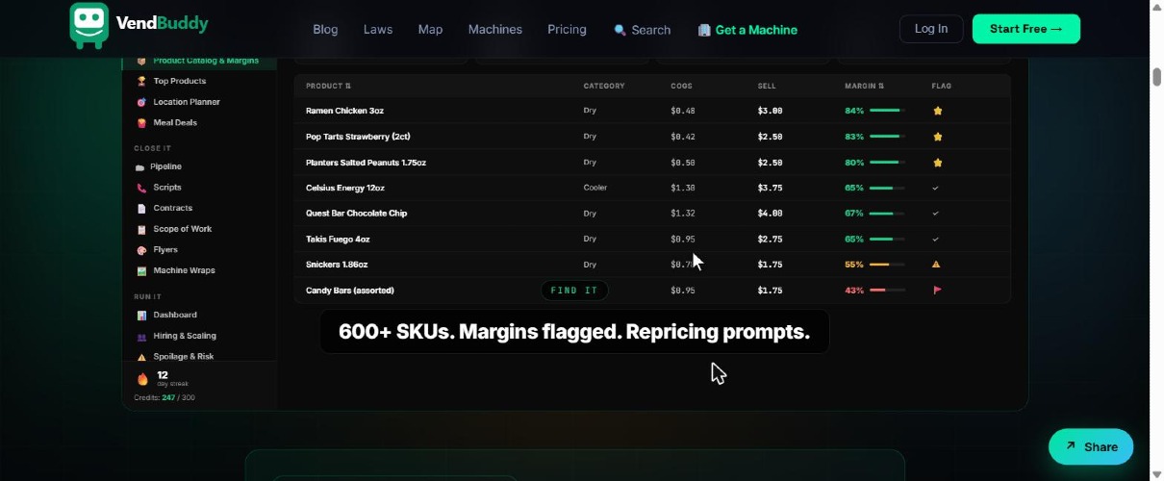The width and height of the screenshot is (1164, 481).
Task: Click the Quest Bar Chocolate Chip name
Action: coord(356,214)
